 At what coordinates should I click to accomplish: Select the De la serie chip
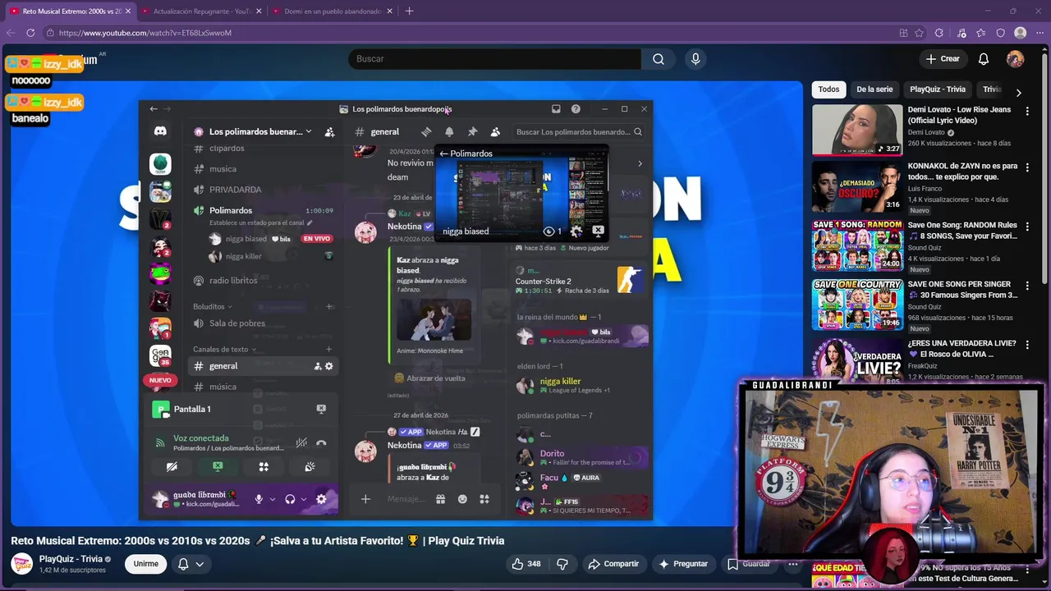[874, 89]
